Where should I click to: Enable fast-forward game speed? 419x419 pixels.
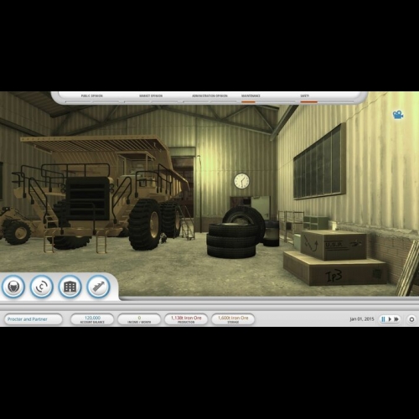click(x=396, y=319)
